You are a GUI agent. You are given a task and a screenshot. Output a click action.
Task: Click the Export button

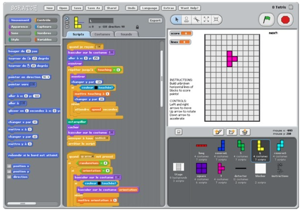[155, 21]
